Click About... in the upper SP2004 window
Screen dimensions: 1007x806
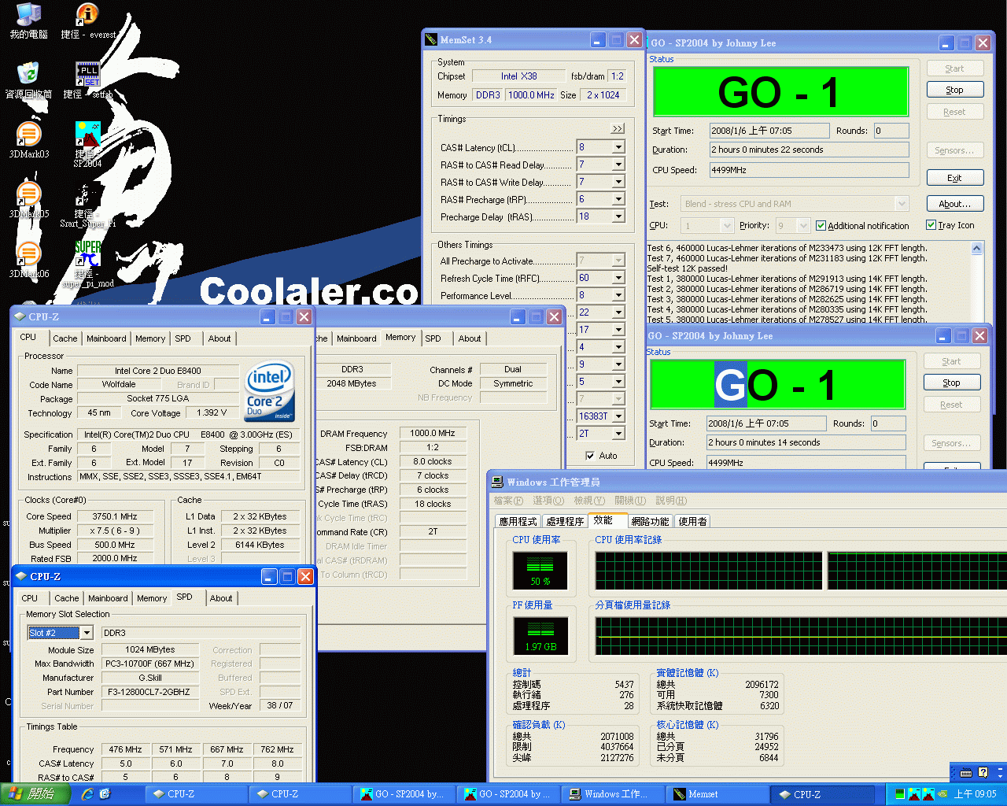pyautogui.click(x=954, y=203)
